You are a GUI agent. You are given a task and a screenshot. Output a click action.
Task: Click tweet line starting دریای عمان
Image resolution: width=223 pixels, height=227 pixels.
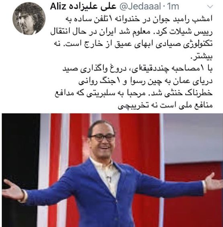pyautogui.click(x=145, y=81)
